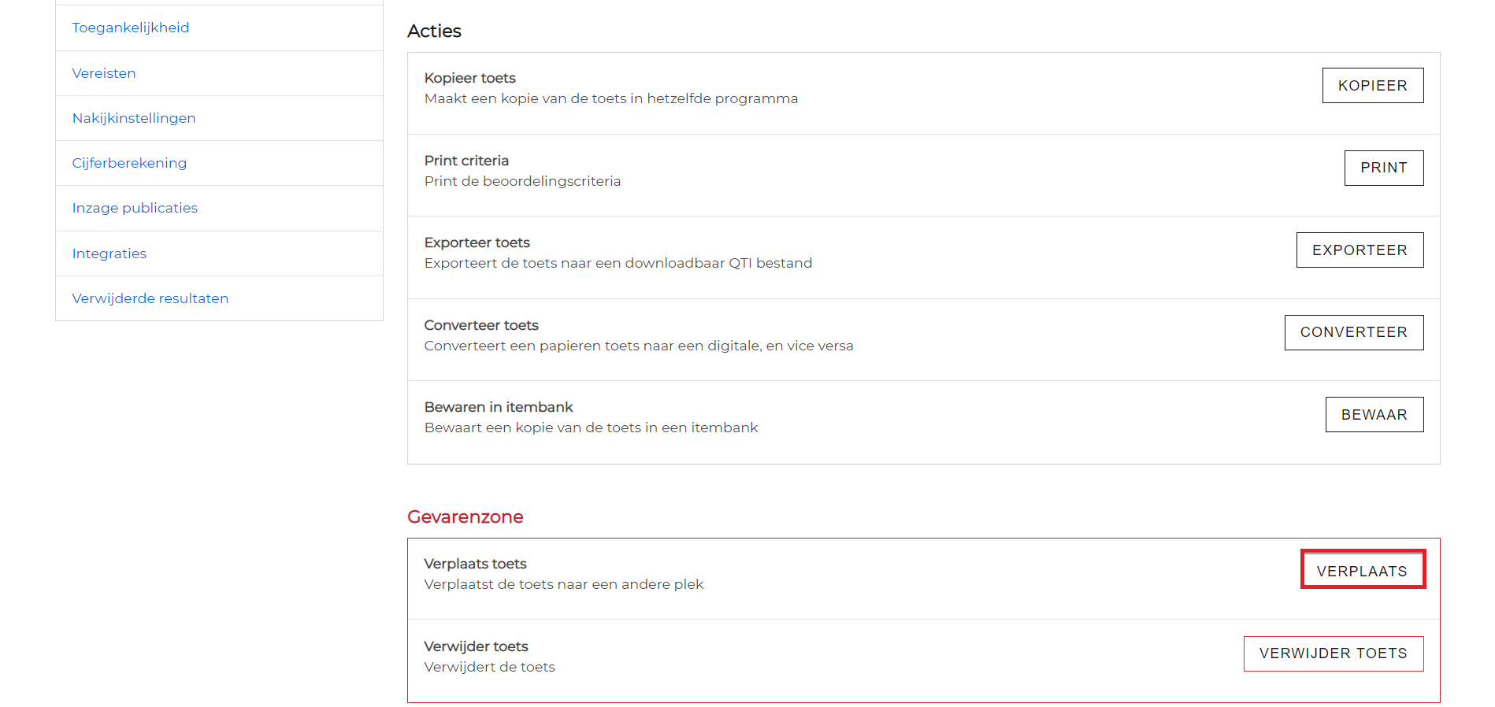Click the Verplaats toets description text

click(x=564, y=584)
